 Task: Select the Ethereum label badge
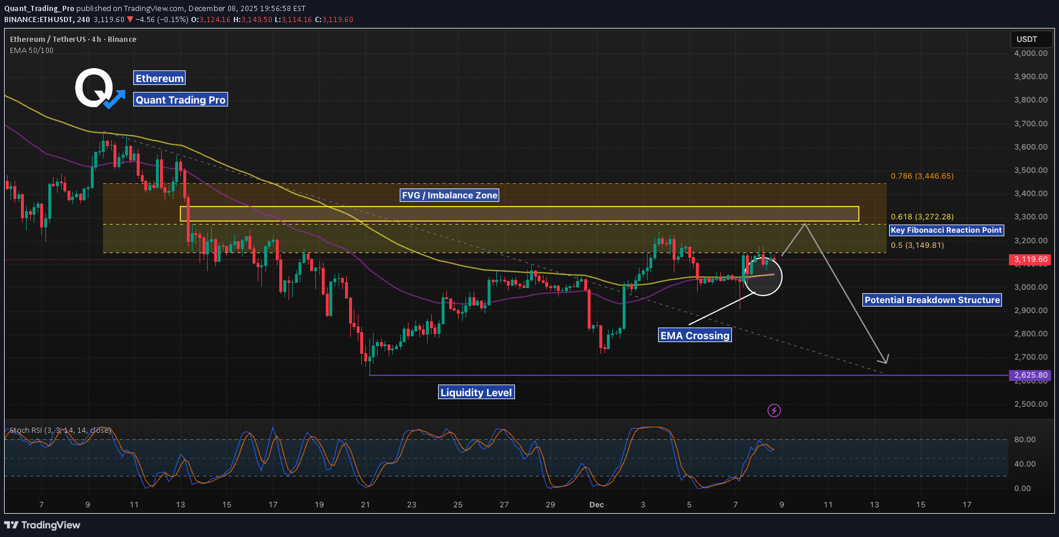tap(159, 78)
